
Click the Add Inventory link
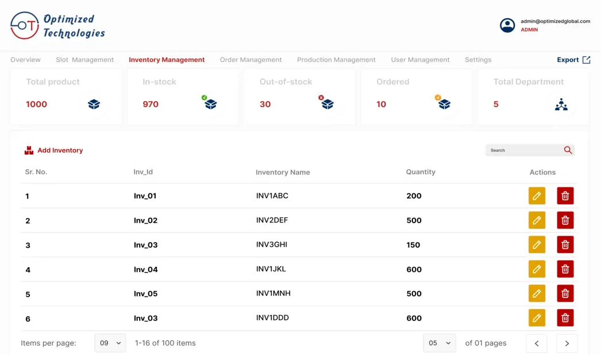(59, 150)
